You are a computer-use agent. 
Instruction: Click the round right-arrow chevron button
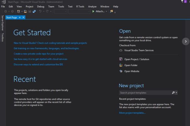click(x=186, y=41)
